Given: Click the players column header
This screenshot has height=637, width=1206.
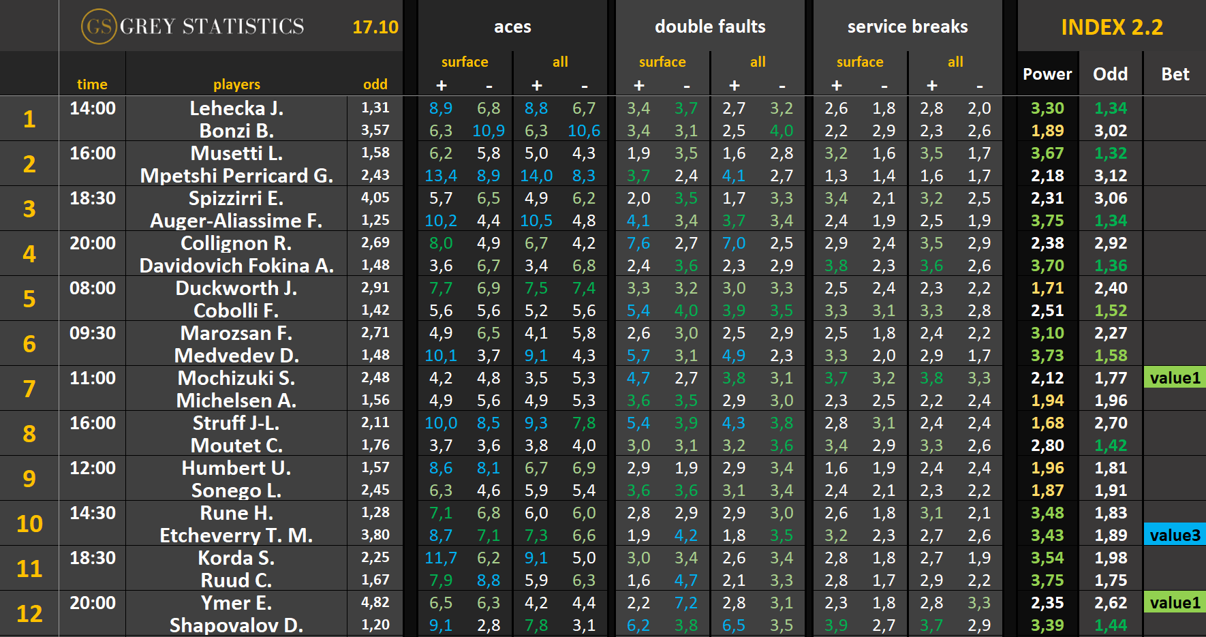Looking at the screenshot, I should (x=236, y=84).
